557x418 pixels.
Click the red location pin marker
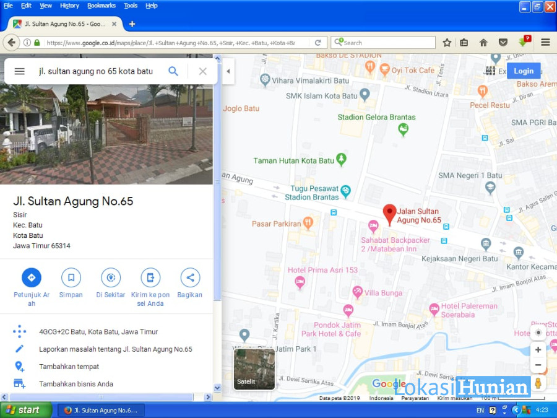[x=390, y=215]
